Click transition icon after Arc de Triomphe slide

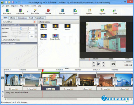coord(23,81)
